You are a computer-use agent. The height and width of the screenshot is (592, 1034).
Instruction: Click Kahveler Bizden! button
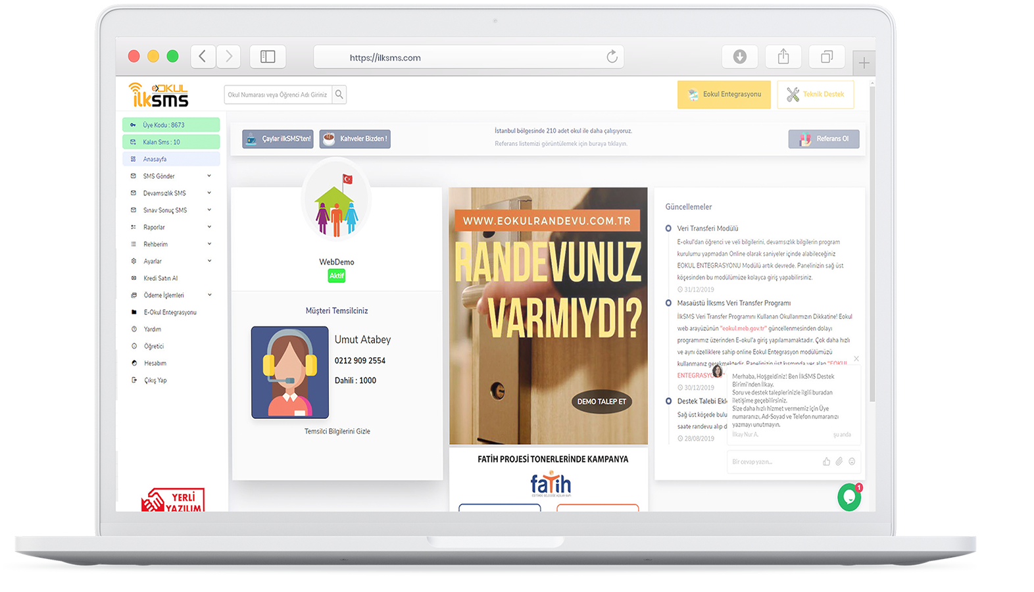point(355,139)
